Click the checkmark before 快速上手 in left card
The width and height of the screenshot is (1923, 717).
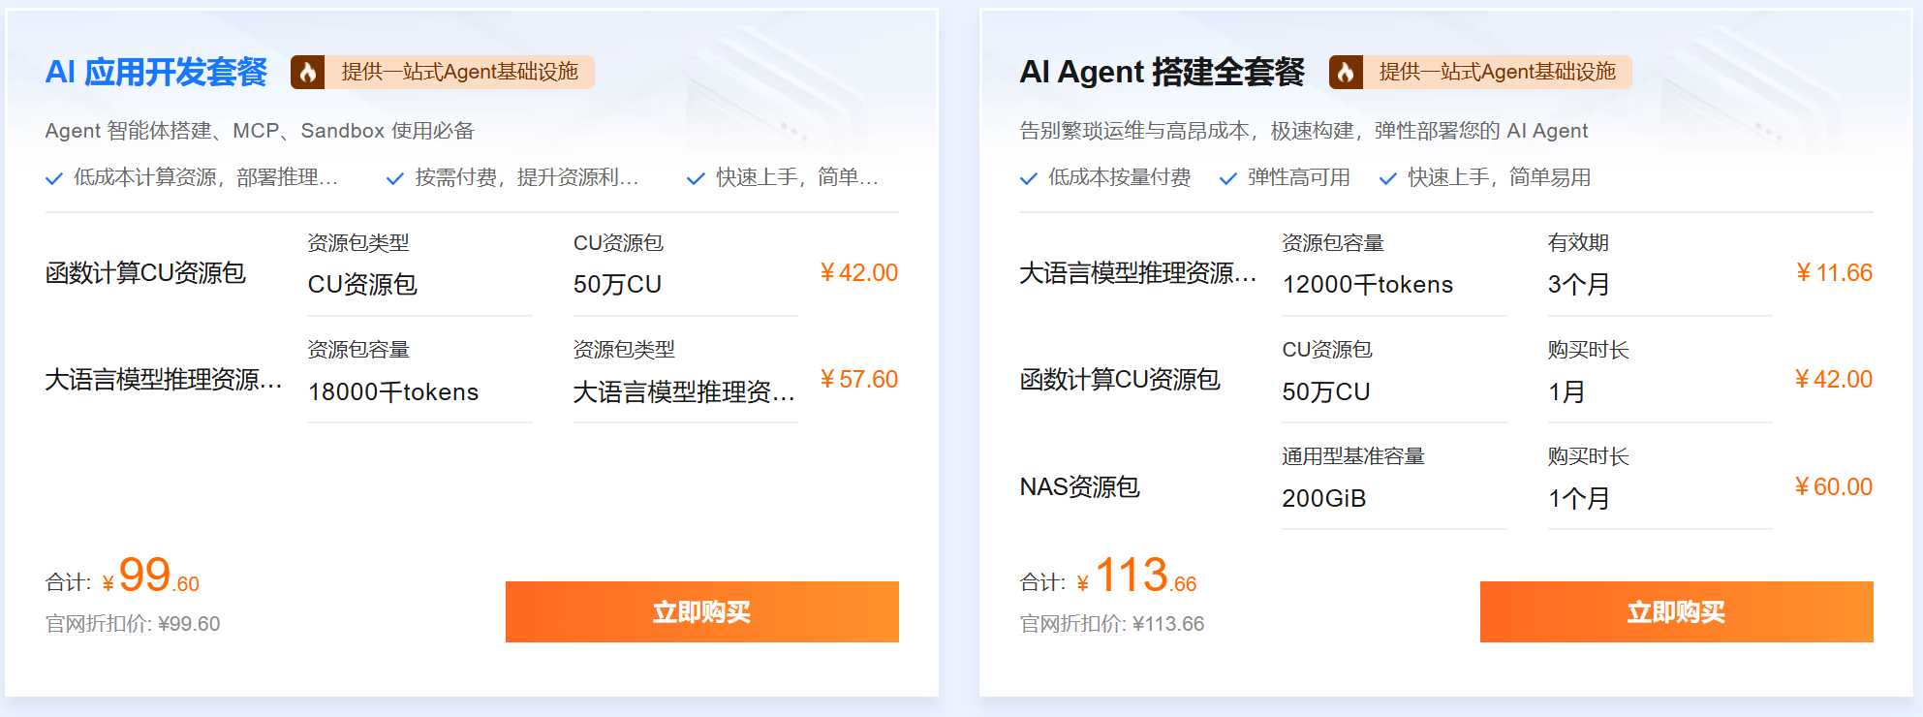click(x=695, y=177)
